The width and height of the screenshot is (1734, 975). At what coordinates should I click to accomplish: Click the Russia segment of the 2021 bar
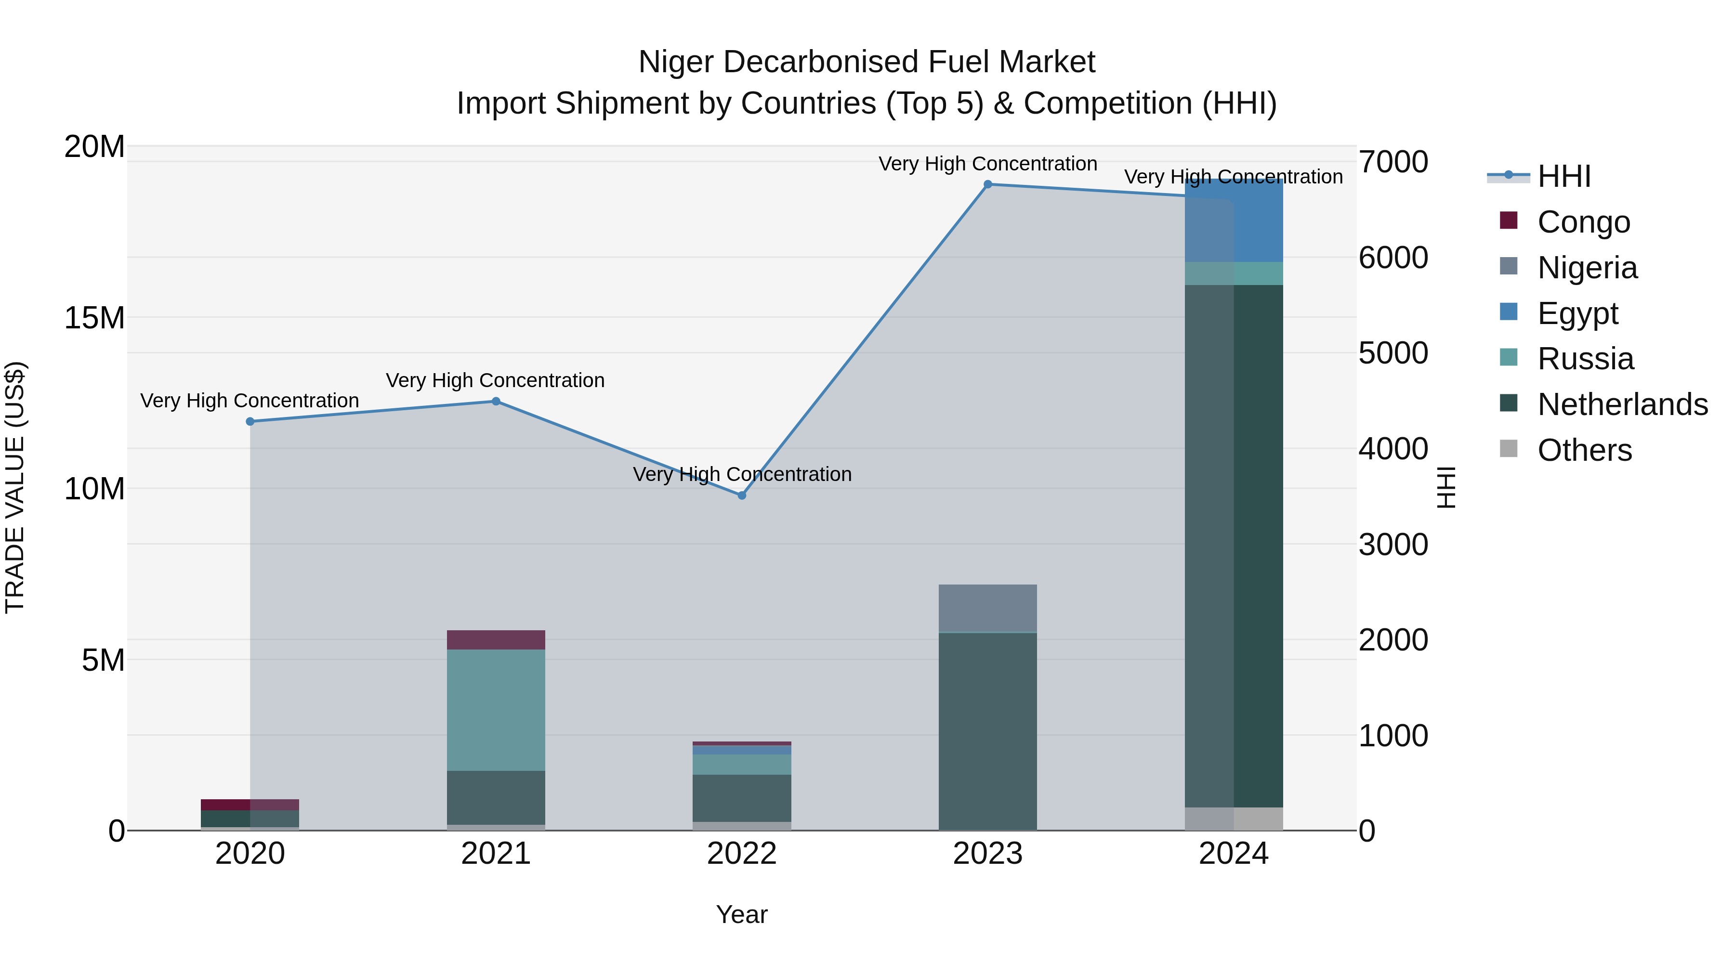(x=496, y=710)
